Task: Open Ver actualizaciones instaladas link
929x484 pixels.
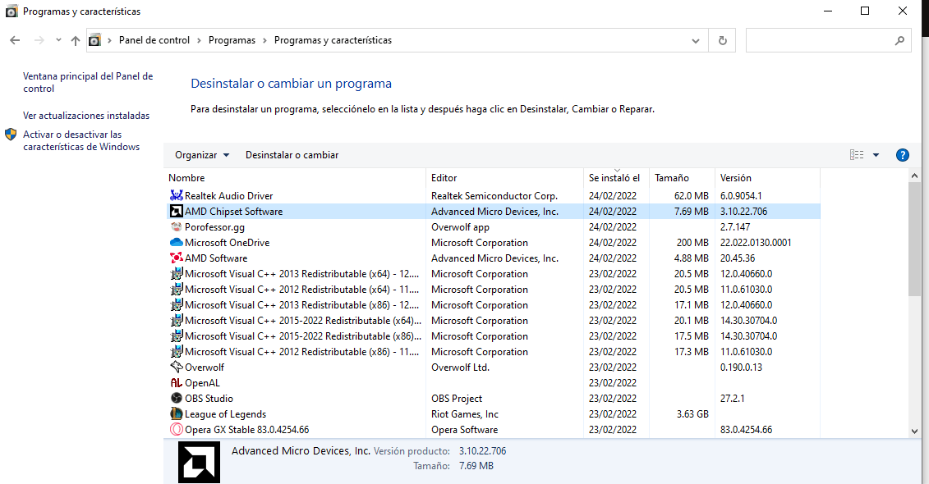Action: click(86, 116)
